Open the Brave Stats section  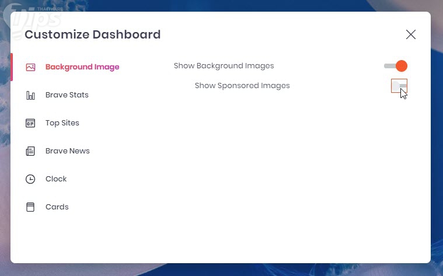coord(67,95)
